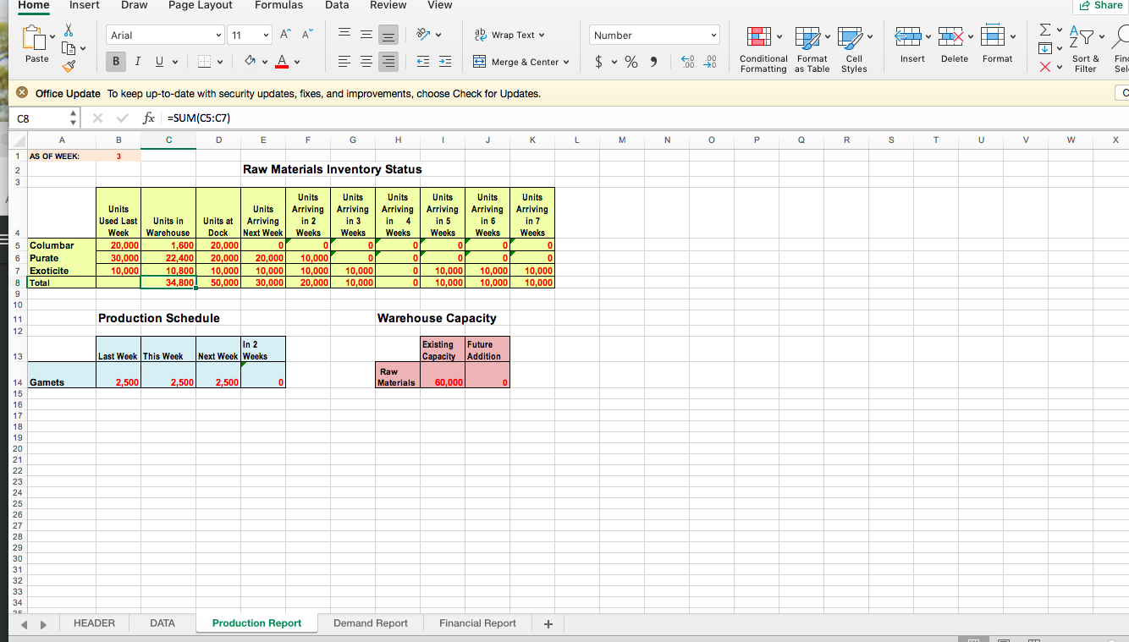
Task: Apply the Borders icon to the cell
Action: coord(203,62)
